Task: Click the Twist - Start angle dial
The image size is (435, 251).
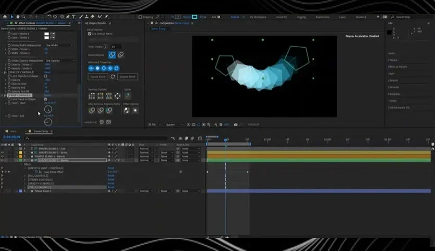Action: pyautogui.click(x=48, y=109)
